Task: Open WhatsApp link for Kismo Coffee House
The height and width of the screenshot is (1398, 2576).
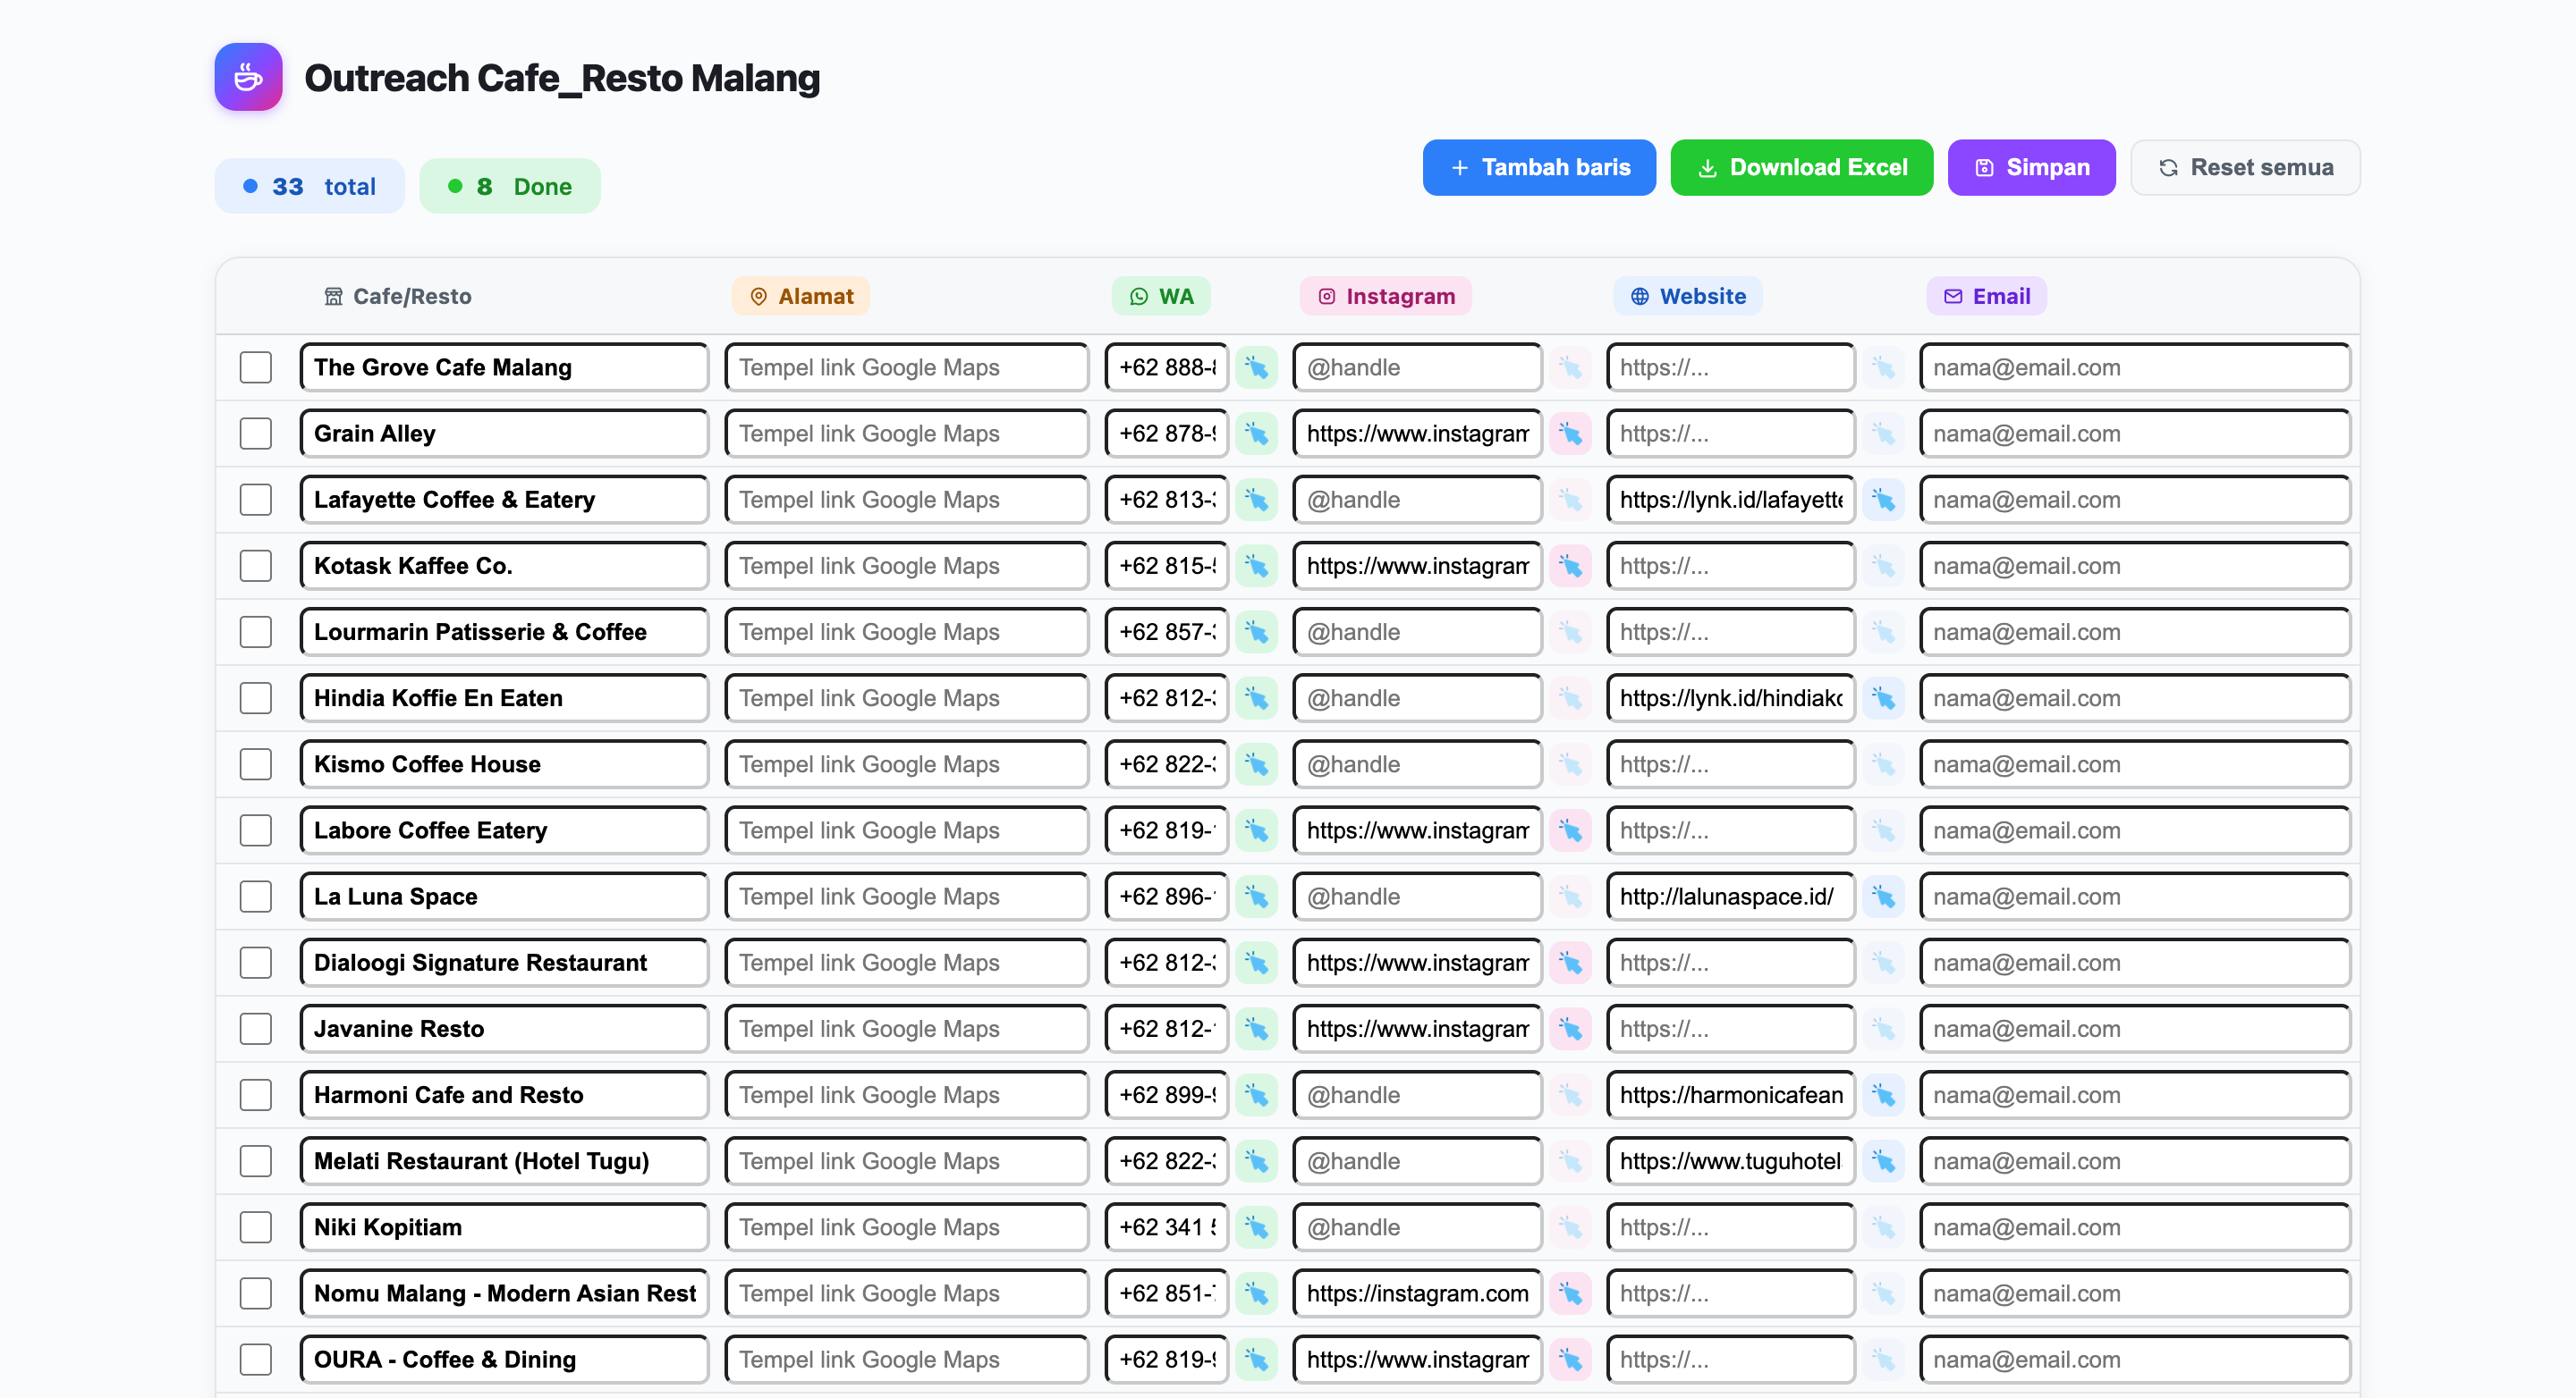Action: click(x=1256, y=764)
